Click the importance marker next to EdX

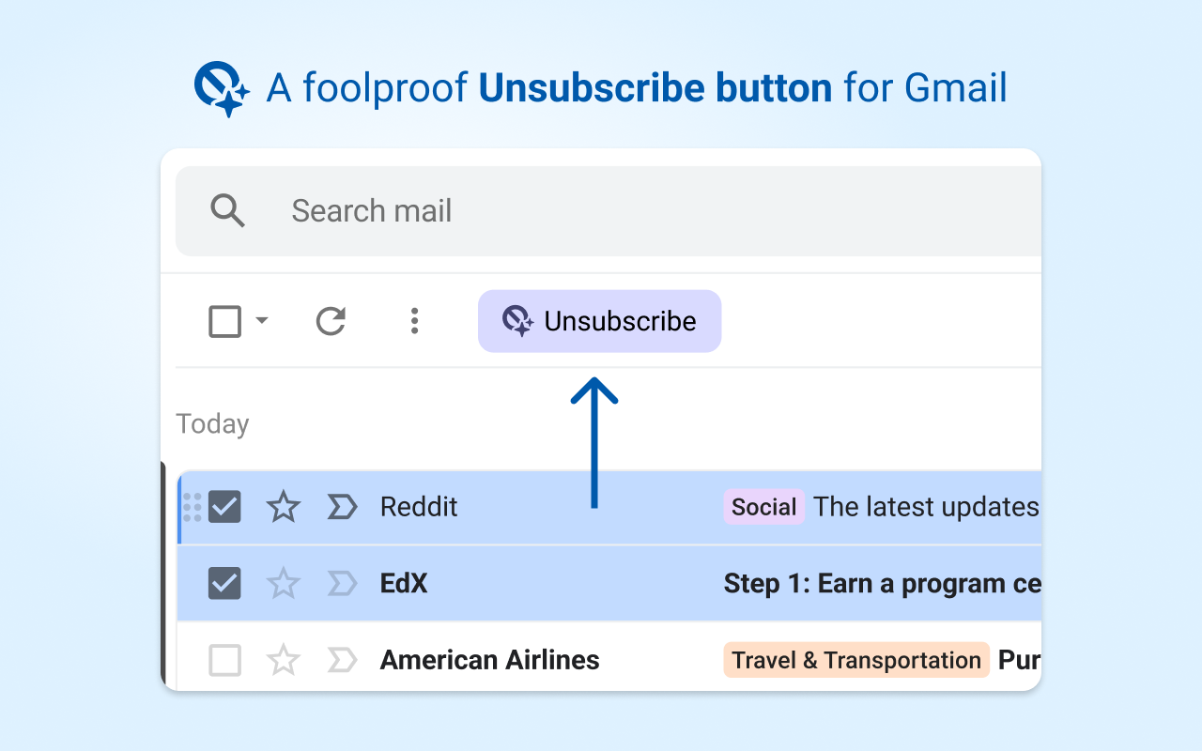tap(342, 583)
